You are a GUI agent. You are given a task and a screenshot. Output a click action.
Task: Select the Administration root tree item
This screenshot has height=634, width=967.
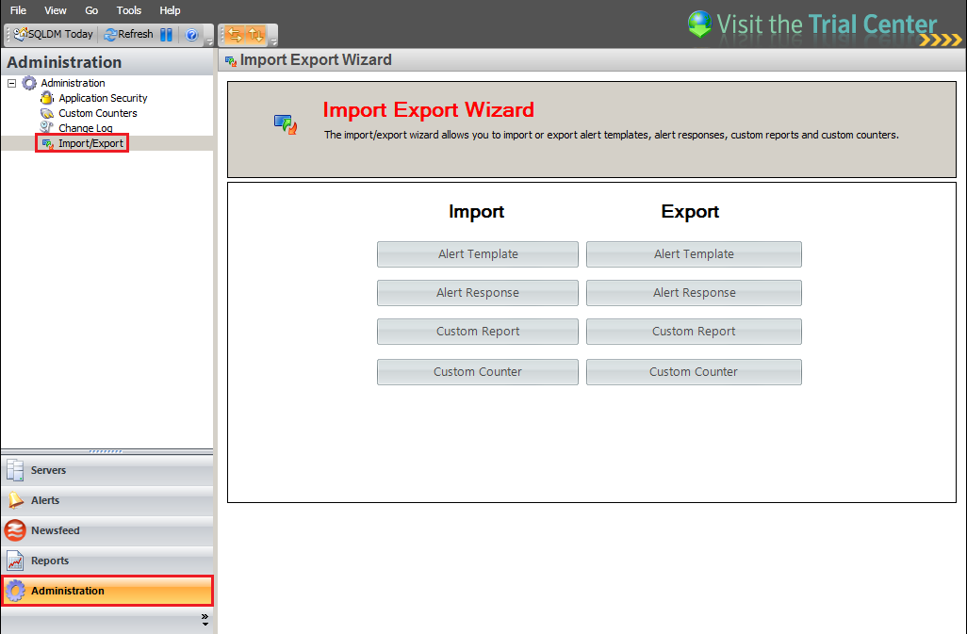[73, 83]
